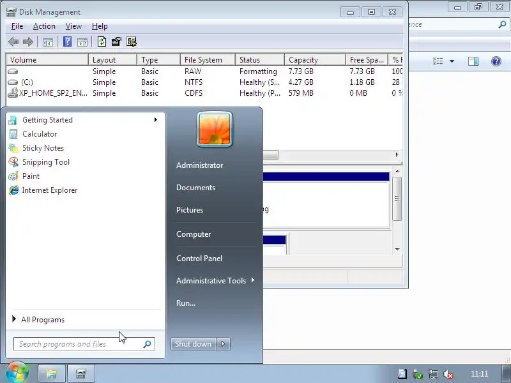This screenshot has height=383, width=511.
Task: Open the Properties toolbar icon
Action: click(116, 41)
